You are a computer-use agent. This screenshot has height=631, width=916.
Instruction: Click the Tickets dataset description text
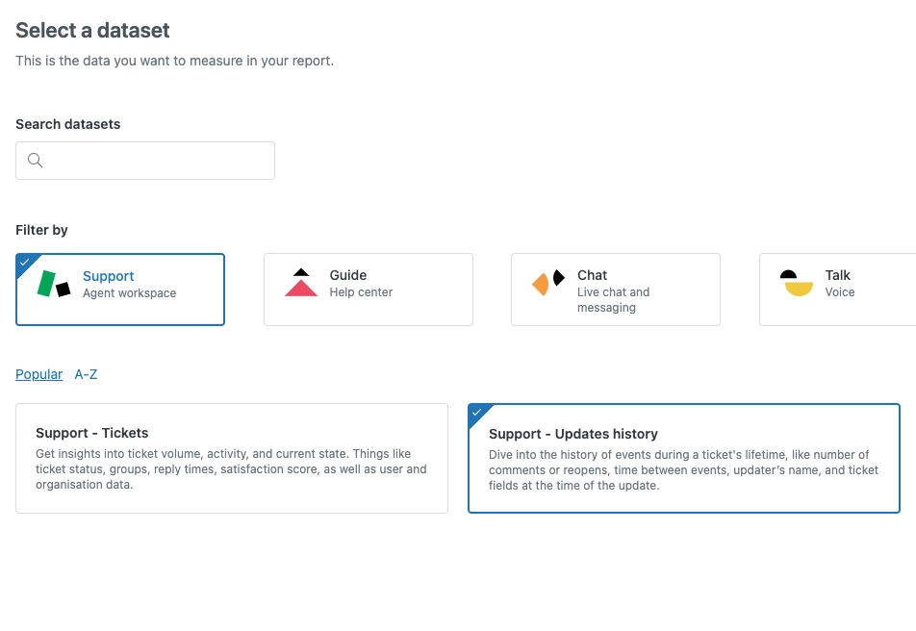pyautogui.click(x=231, y=469)
